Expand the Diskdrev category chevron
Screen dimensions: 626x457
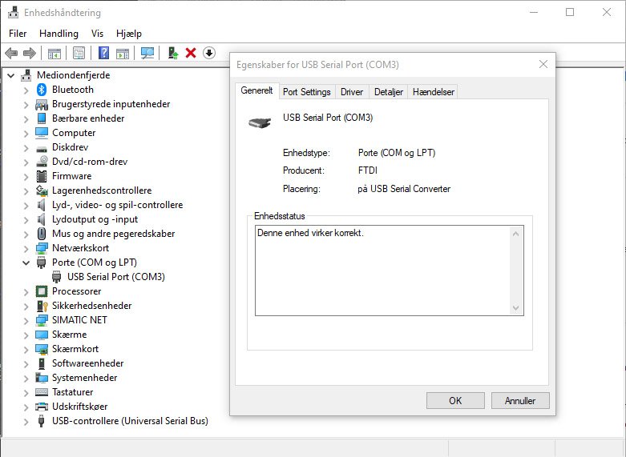point(26,147)
